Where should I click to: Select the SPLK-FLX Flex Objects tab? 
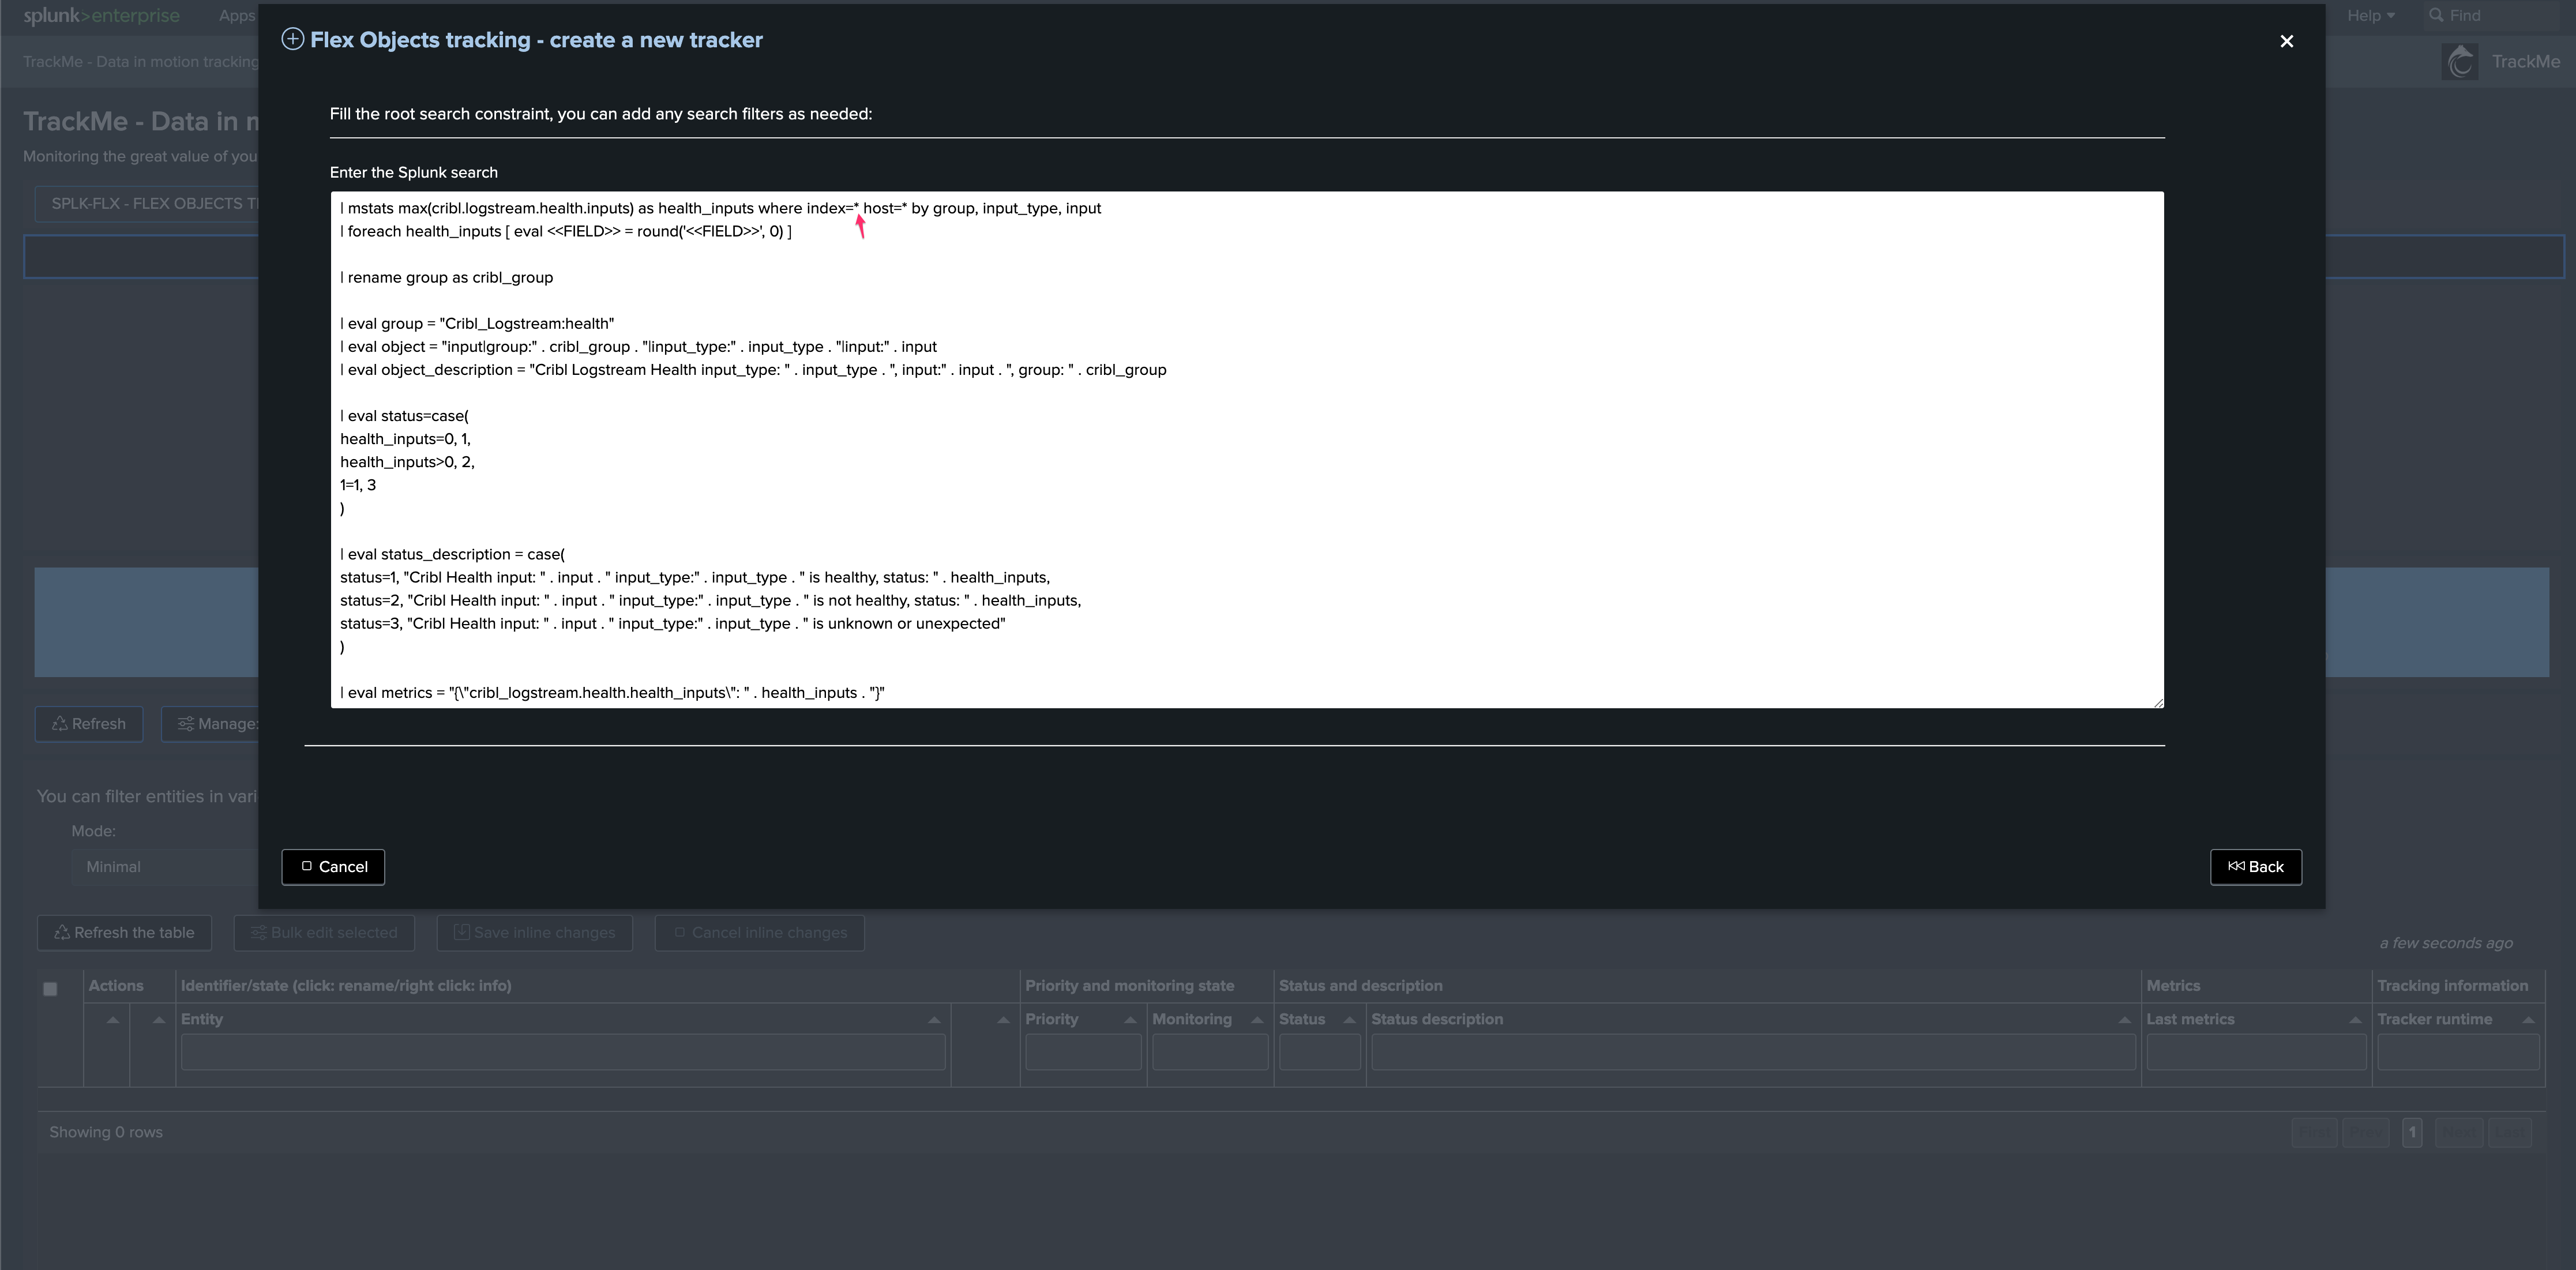coord(147,203)
